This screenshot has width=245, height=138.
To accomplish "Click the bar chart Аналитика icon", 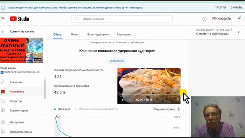I will tap(3, 92).
